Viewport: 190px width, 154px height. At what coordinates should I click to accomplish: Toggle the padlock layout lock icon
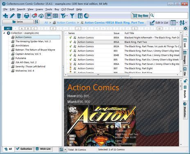pos(185,81)
